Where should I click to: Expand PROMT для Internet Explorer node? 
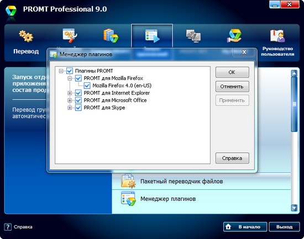click(70, 93)
